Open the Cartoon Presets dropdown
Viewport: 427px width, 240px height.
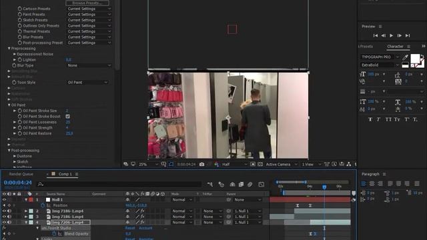pos(89,9)
